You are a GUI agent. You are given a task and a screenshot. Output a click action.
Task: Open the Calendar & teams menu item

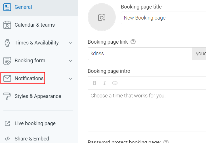(x=35, y=25)
